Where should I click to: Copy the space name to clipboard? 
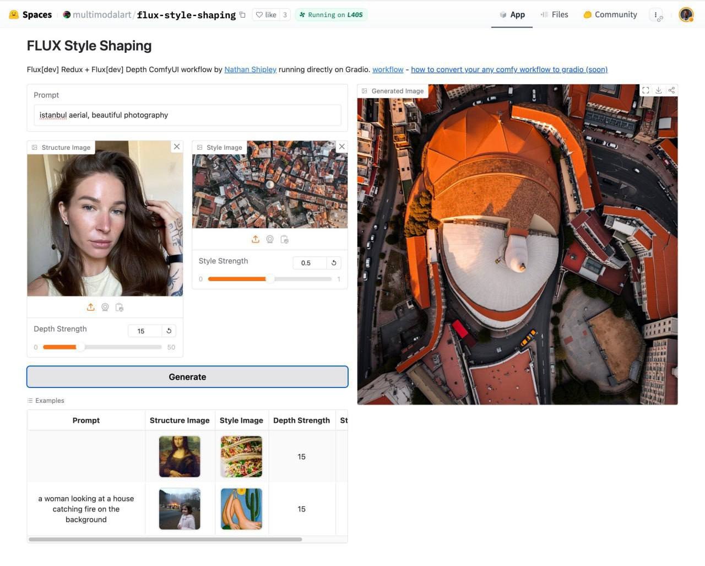point(242,15)
